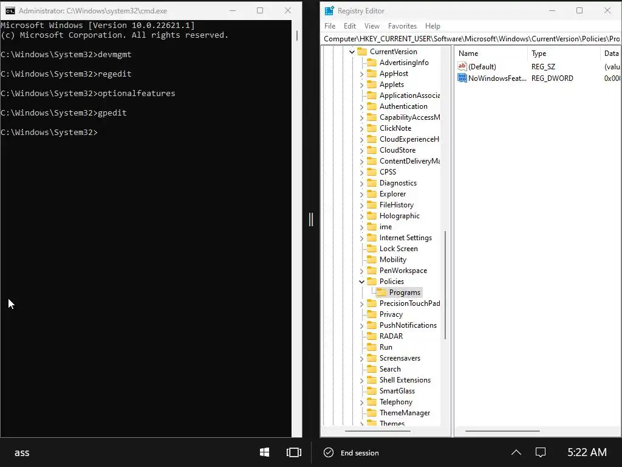Select the CloudStore folder icon

372,150
